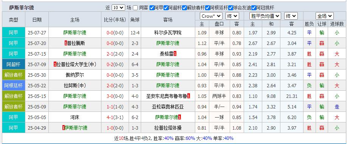
Task: Click the 一球 handicap value
Action: 219,117
